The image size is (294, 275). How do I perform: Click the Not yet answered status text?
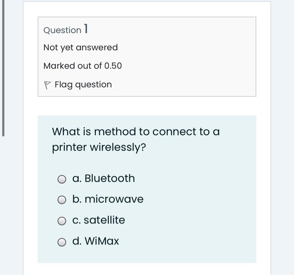pyautogui.click(x=81, y=47)
